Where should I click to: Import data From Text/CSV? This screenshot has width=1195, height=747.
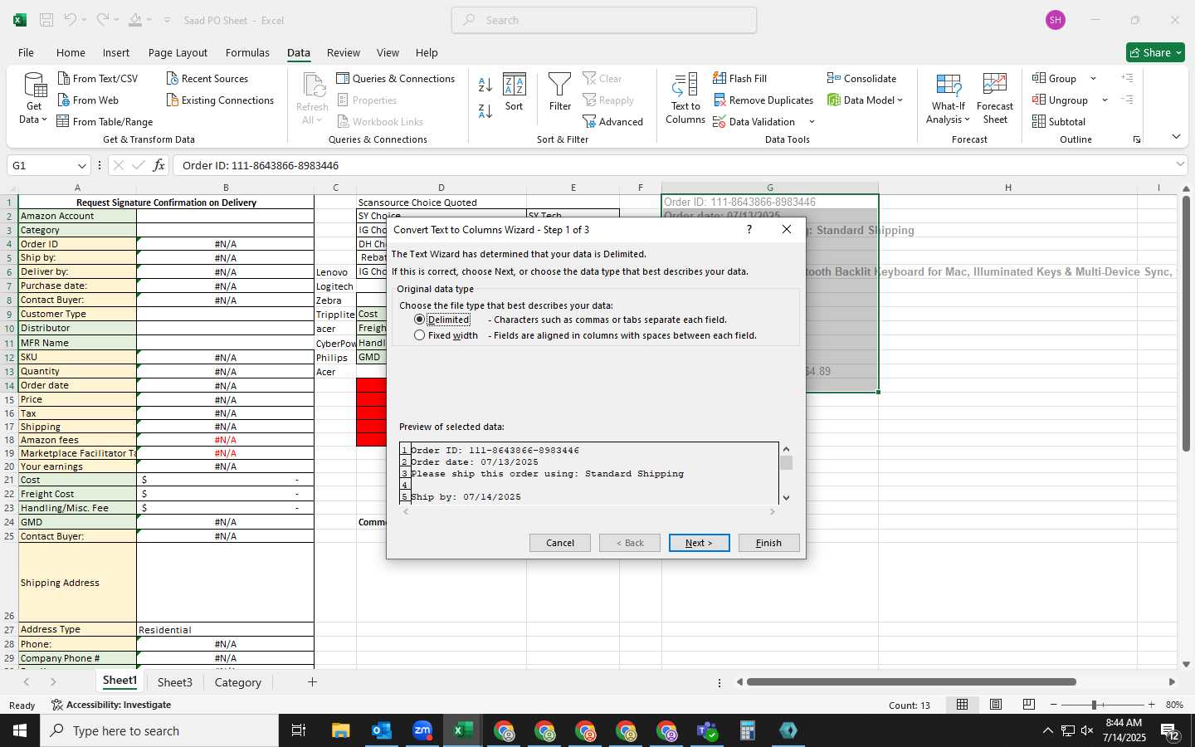click(x=97, y=78)
